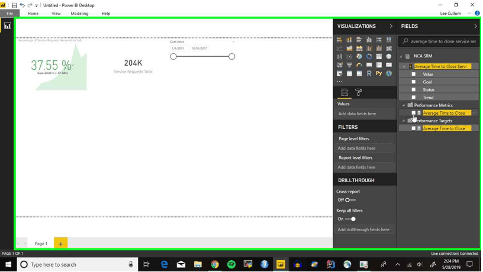Check the Trend field checkbox
483x272 pixels.
[x=414, y=97]
